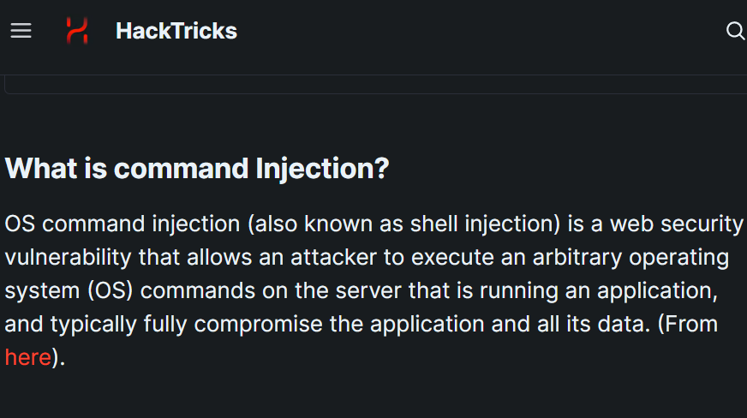This screenshot has width=747, height=418.
Task: Go to the HackTricks home title
Action: click(x=176, y=31)
